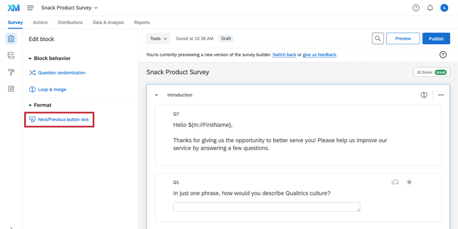The image size is (458, 229).
Task: Click the Q1 text answer field
Action: coord(266,207)
